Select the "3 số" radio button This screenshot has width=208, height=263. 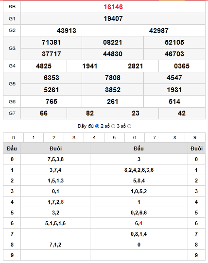pyautogui.click(x=129, y=126)
